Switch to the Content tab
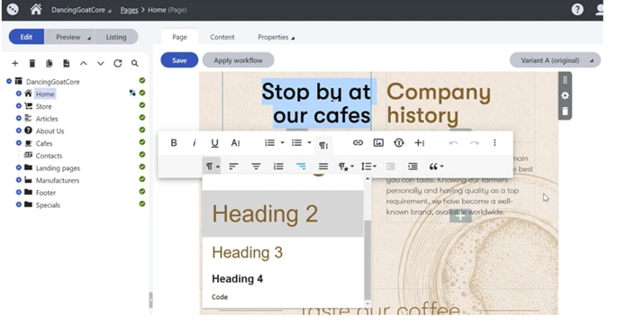Screen dimensions: 617x326 (x=222, y=37)
